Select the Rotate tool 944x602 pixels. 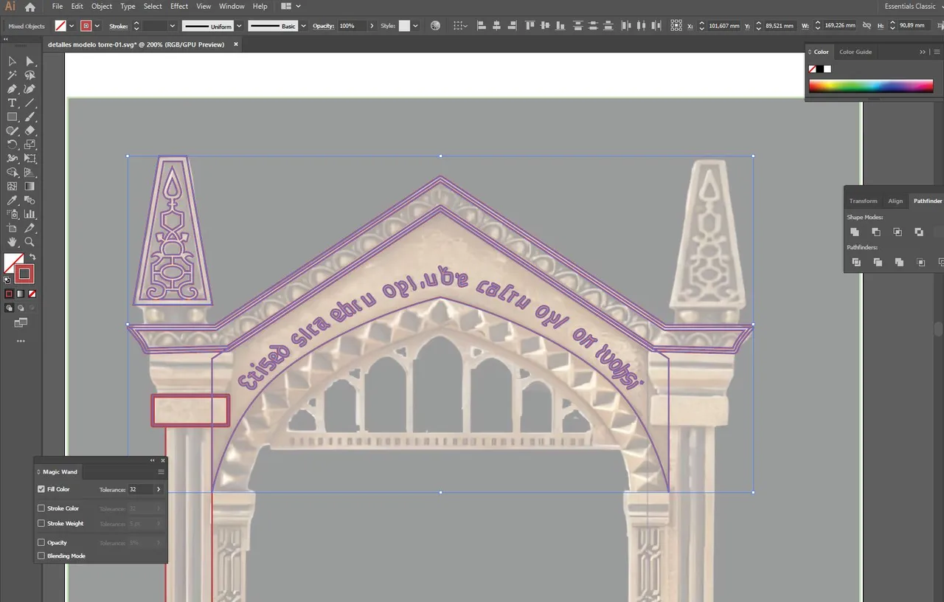pos(13,145)
